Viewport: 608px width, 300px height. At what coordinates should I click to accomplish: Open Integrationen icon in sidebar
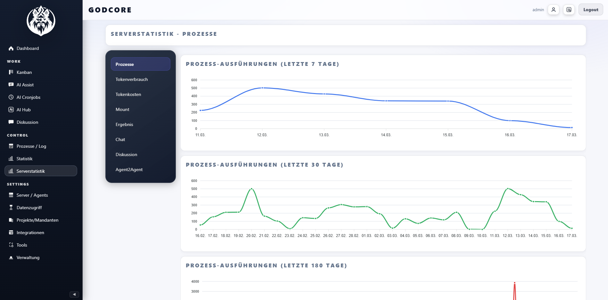click(11, 233)
